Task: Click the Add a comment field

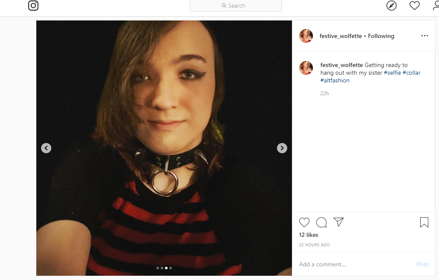Action: 356,264
